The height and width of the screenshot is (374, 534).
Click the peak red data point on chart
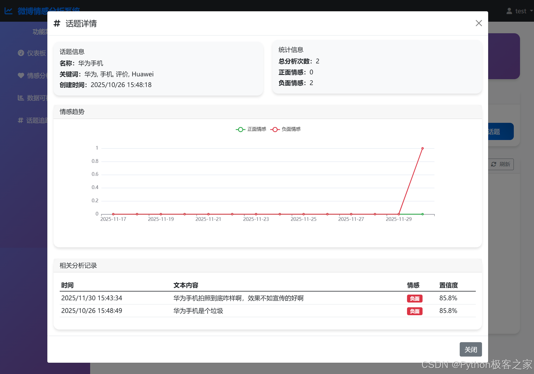(422, 148)
